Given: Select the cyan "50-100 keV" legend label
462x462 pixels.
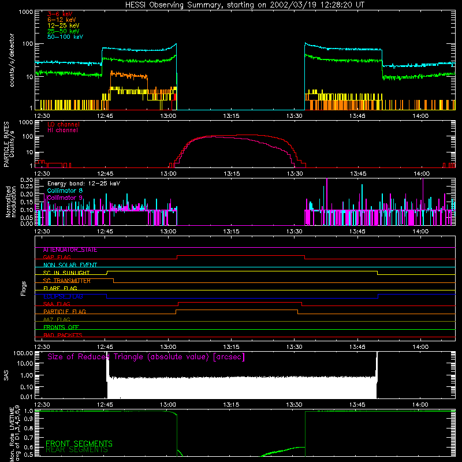Looking at the screenshot, I should [65, 37].
